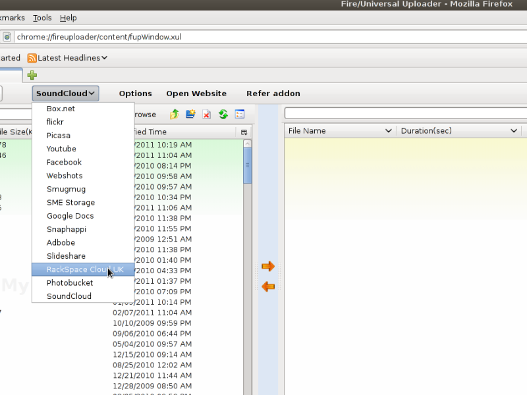Open the Tools menu
The width and height of the screenshot is (527, 395).
[42, 18]
